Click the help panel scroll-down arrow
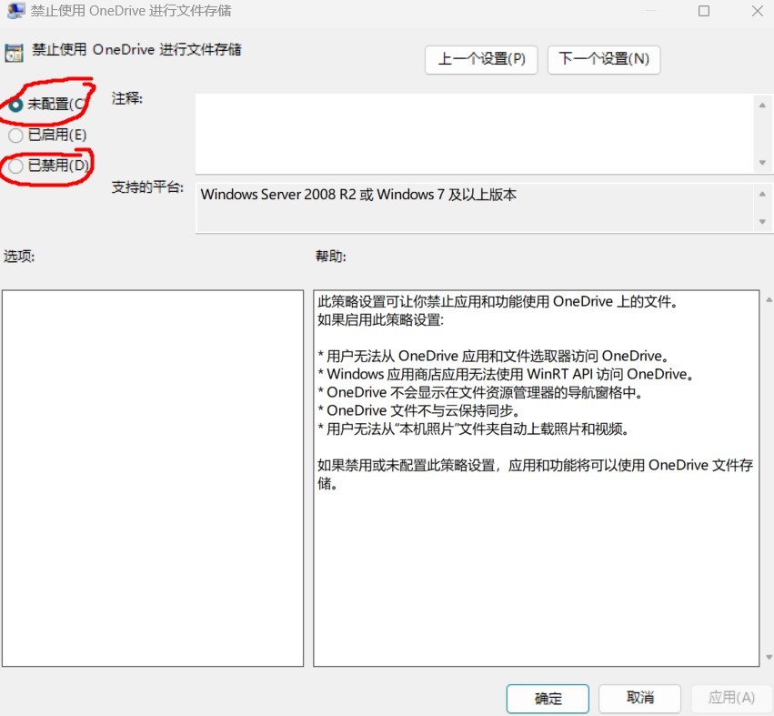 click(769, 657)
